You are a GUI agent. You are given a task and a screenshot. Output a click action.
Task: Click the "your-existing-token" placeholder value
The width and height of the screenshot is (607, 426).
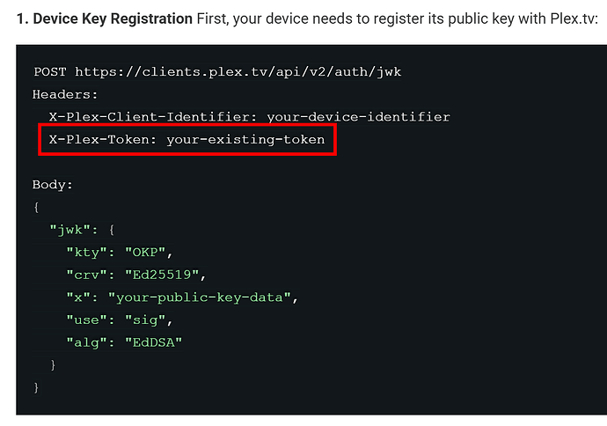click(x=245, y=139)
